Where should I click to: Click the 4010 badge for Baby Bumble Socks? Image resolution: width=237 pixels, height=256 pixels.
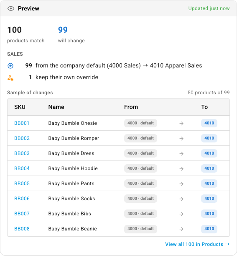(209, 199)
